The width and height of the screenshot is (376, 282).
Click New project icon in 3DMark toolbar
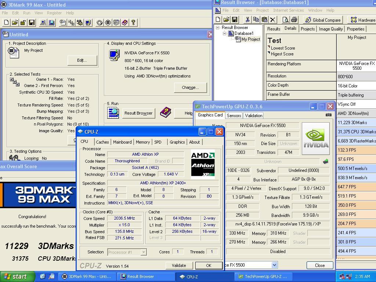point(7,22)
